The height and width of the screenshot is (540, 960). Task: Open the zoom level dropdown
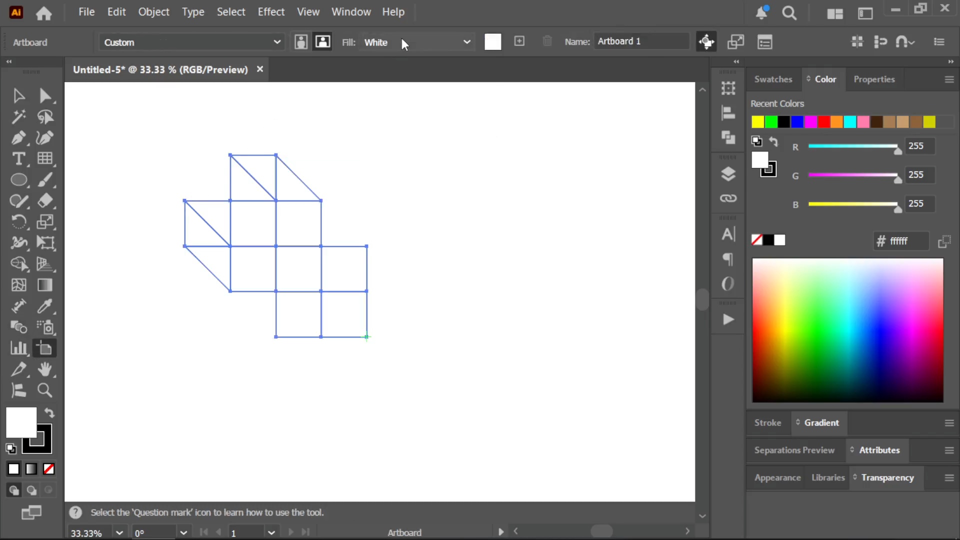point(119,533)
